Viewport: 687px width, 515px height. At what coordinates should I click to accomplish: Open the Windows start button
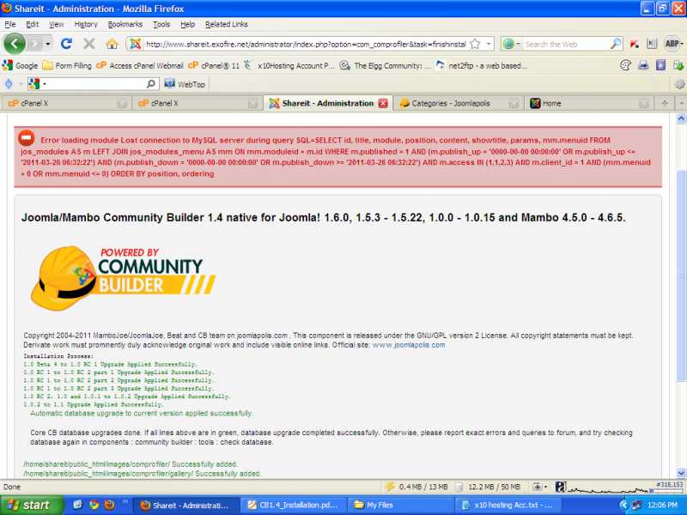point(31,505)
